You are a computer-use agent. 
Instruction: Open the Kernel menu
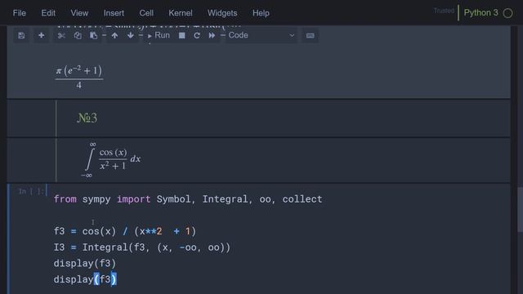coord(181,13)
